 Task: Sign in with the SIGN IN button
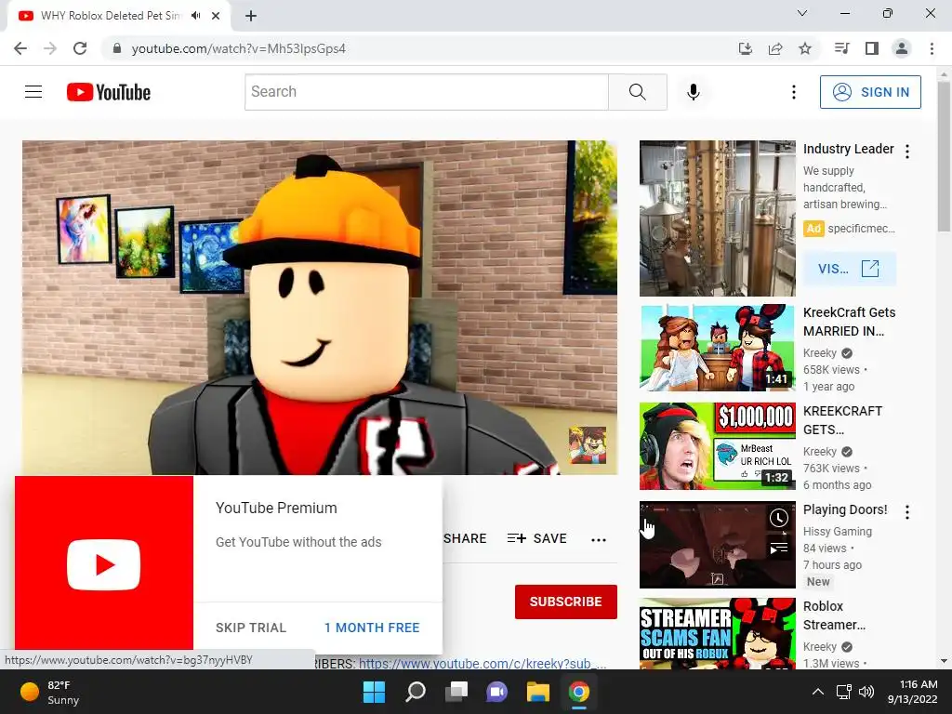(x=870, y=92)
